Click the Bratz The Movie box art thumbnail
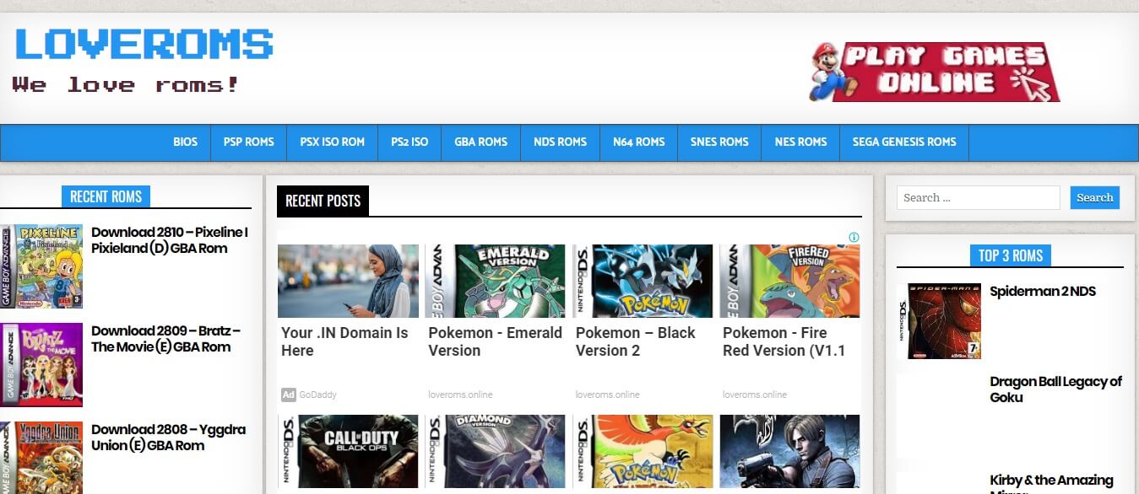1139x494 pixels. tap(42, 365)
